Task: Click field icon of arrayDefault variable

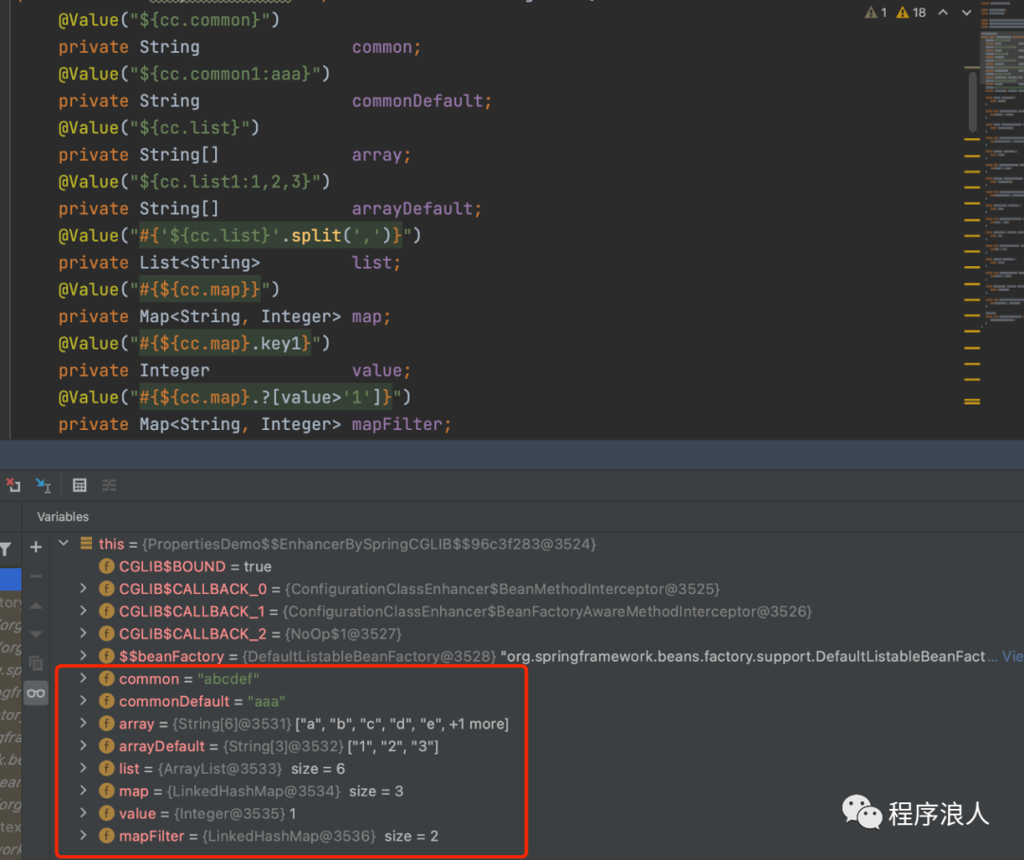Action: point(106,745)
